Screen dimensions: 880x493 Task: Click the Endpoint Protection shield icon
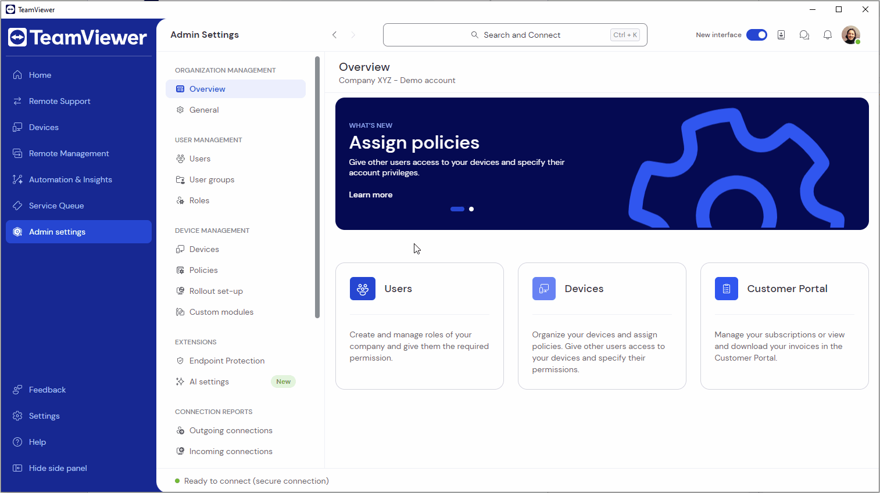(180, 361)
